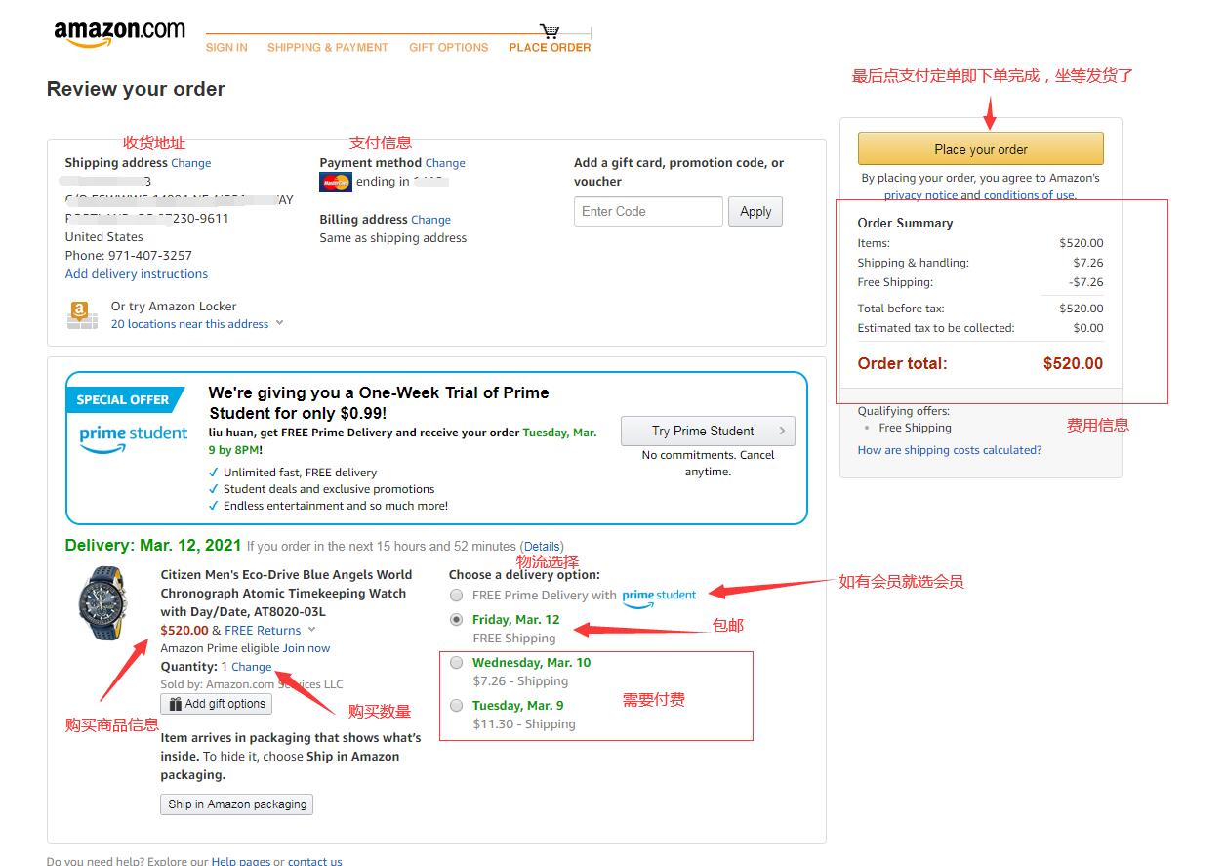Expand the FREE Returns dropdown arrow
The height and width of the screenshot is (866, 1225).
tap(312, 631)
